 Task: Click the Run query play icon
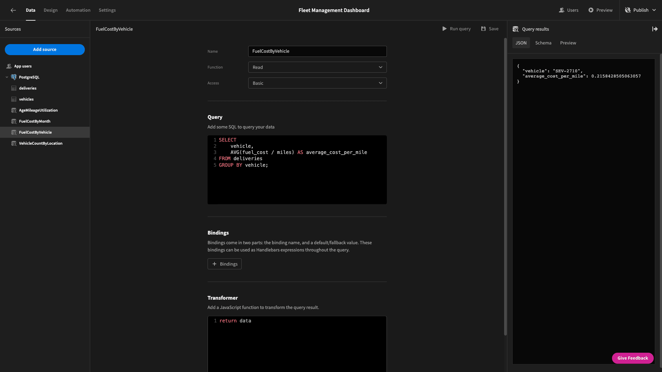pos(444,29)
